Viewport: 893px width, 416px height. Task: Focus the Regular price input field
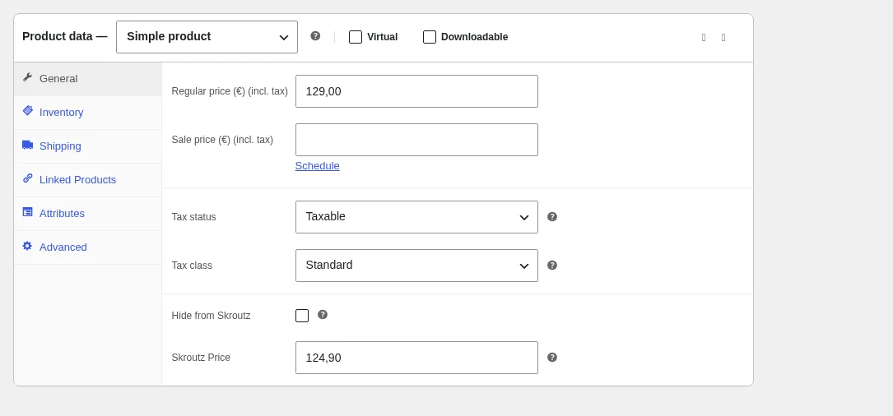[x=416, y=91]
